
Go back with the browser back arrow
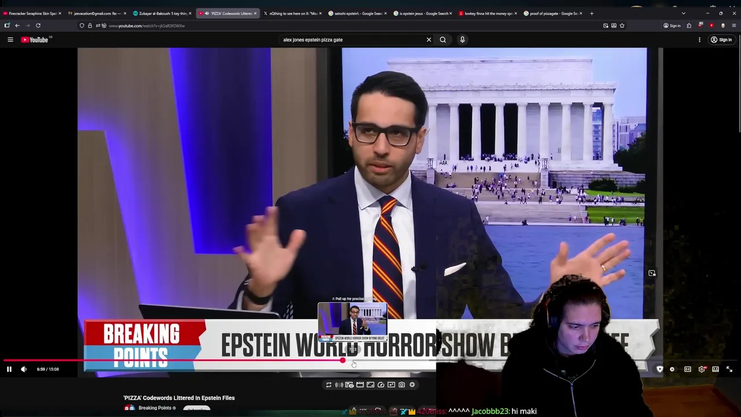tap(17, 25)
